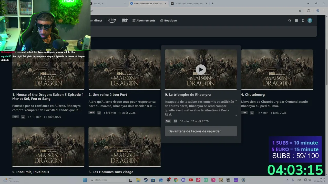Viewport: 328px width, 184px height.
Task: Open YouTube app from the taskbar
Action: (x=191, y=180)
